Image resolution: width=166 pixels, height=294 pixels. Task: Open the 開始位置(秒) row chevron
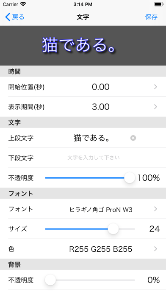(155, 87)
